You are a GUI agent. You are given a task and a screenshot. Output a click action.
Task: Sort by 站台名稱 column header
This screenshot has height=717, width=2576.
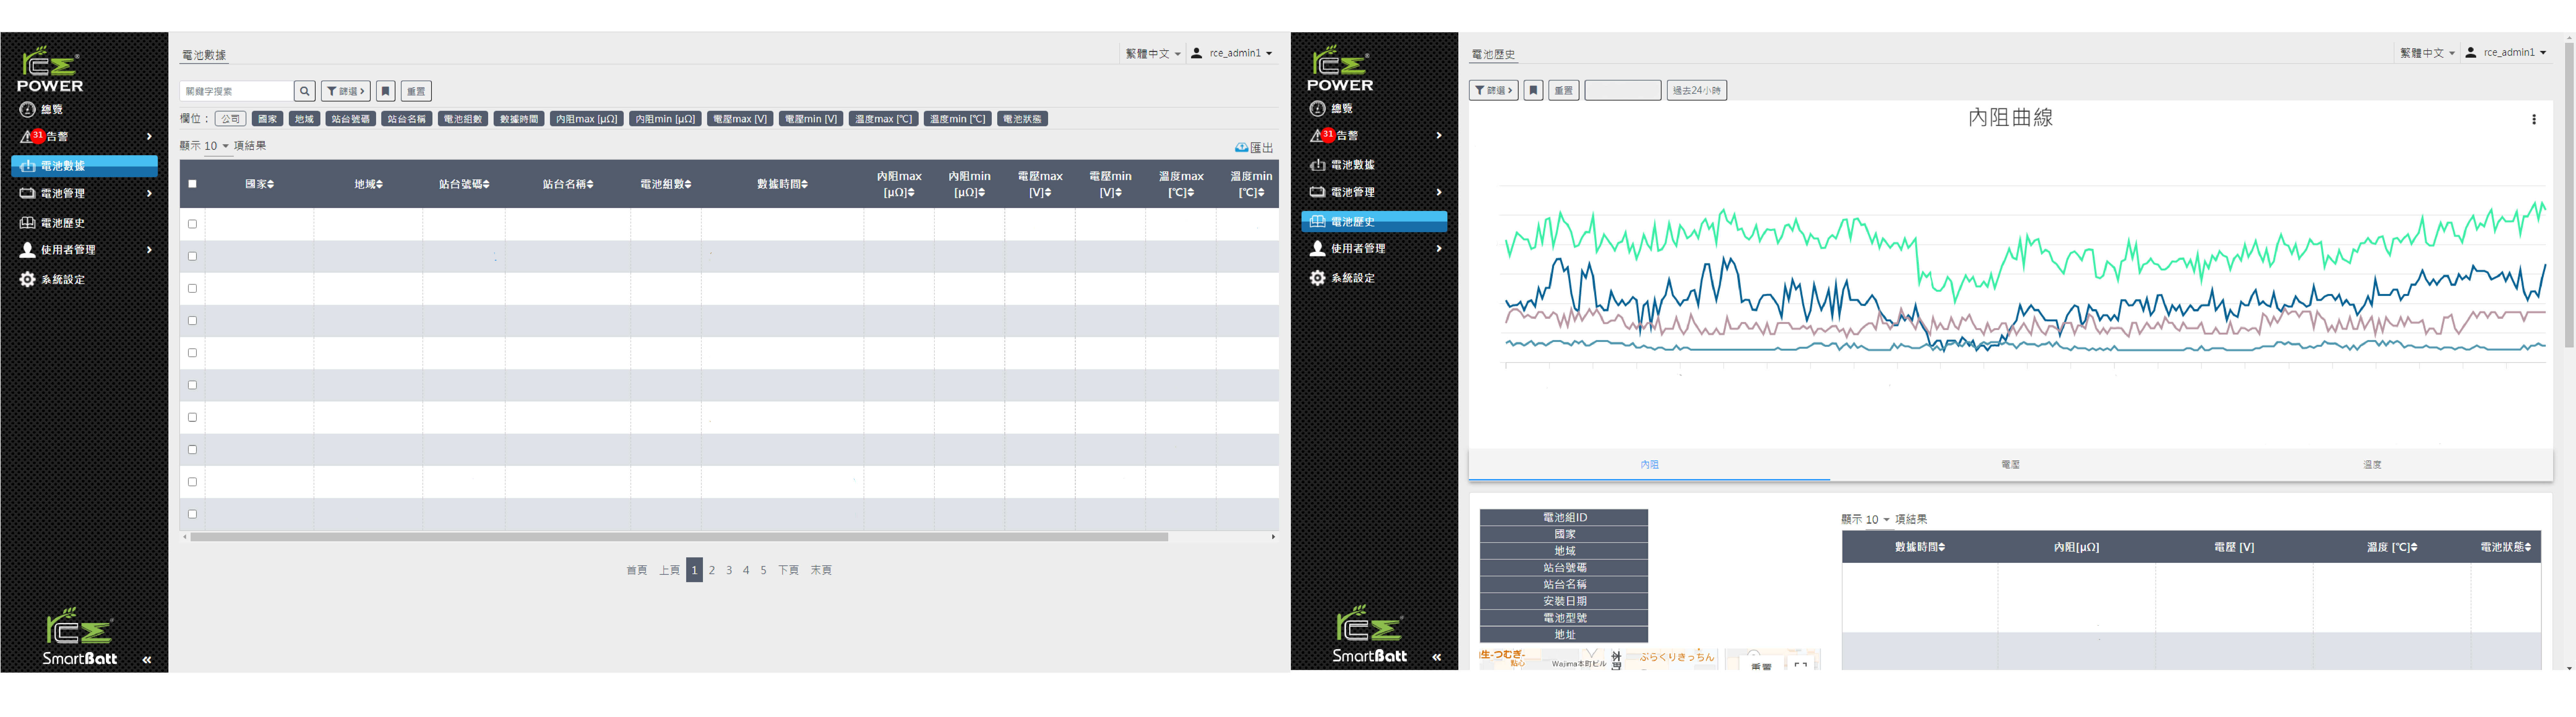click(x=568, y=184)
